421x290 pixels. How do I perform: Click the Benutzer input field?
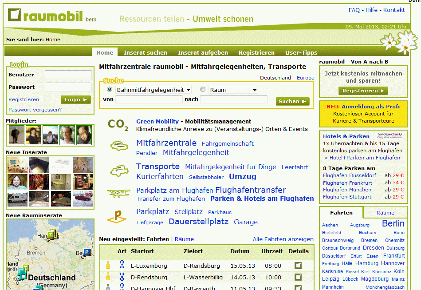[68, 75]
